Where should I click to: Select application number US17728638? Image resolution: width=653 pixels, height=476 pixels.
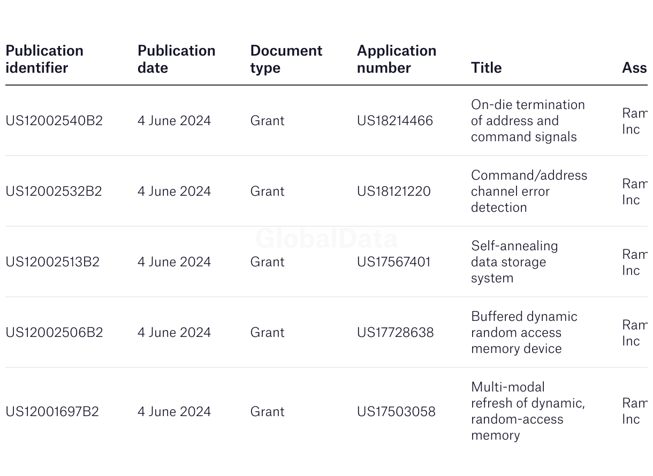click(x=396, y=332)
